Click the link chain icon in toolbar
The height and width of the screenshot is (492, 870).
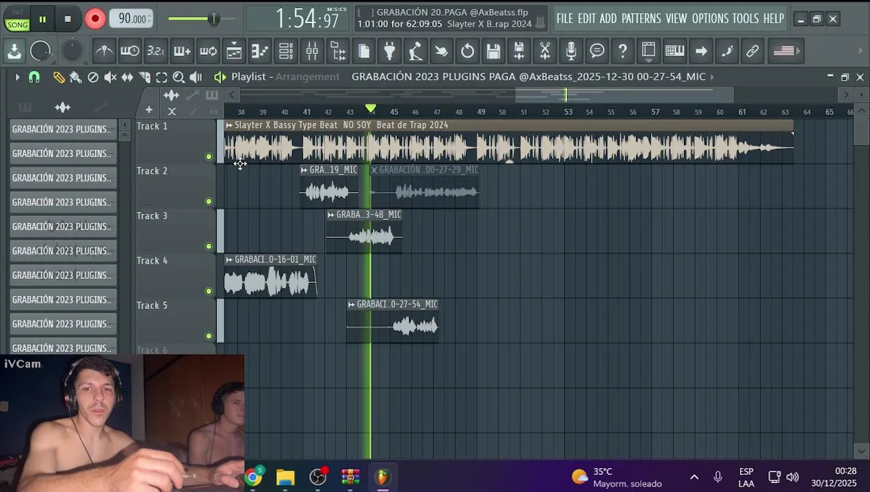click(x=752, y=51)
